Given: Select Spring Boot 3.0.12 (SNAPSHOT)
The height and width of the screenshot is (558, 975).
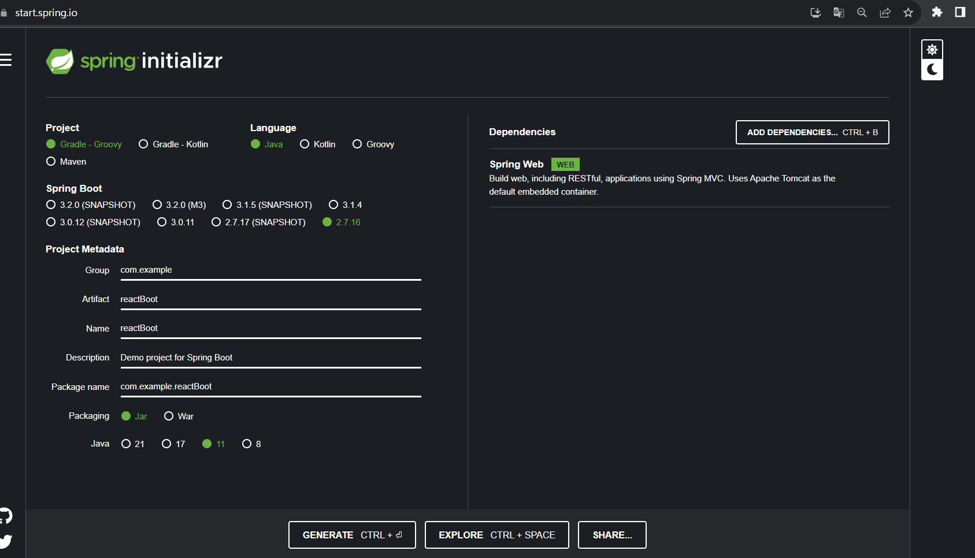Looking at the screenshot, I should 93,222.
